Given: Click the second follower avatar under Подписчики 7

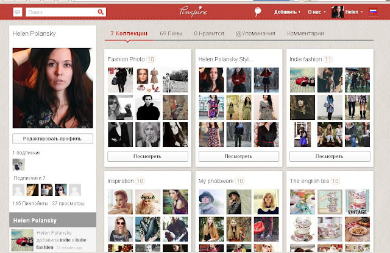Looking at the screenshot, I should click(x=32, y=190).
